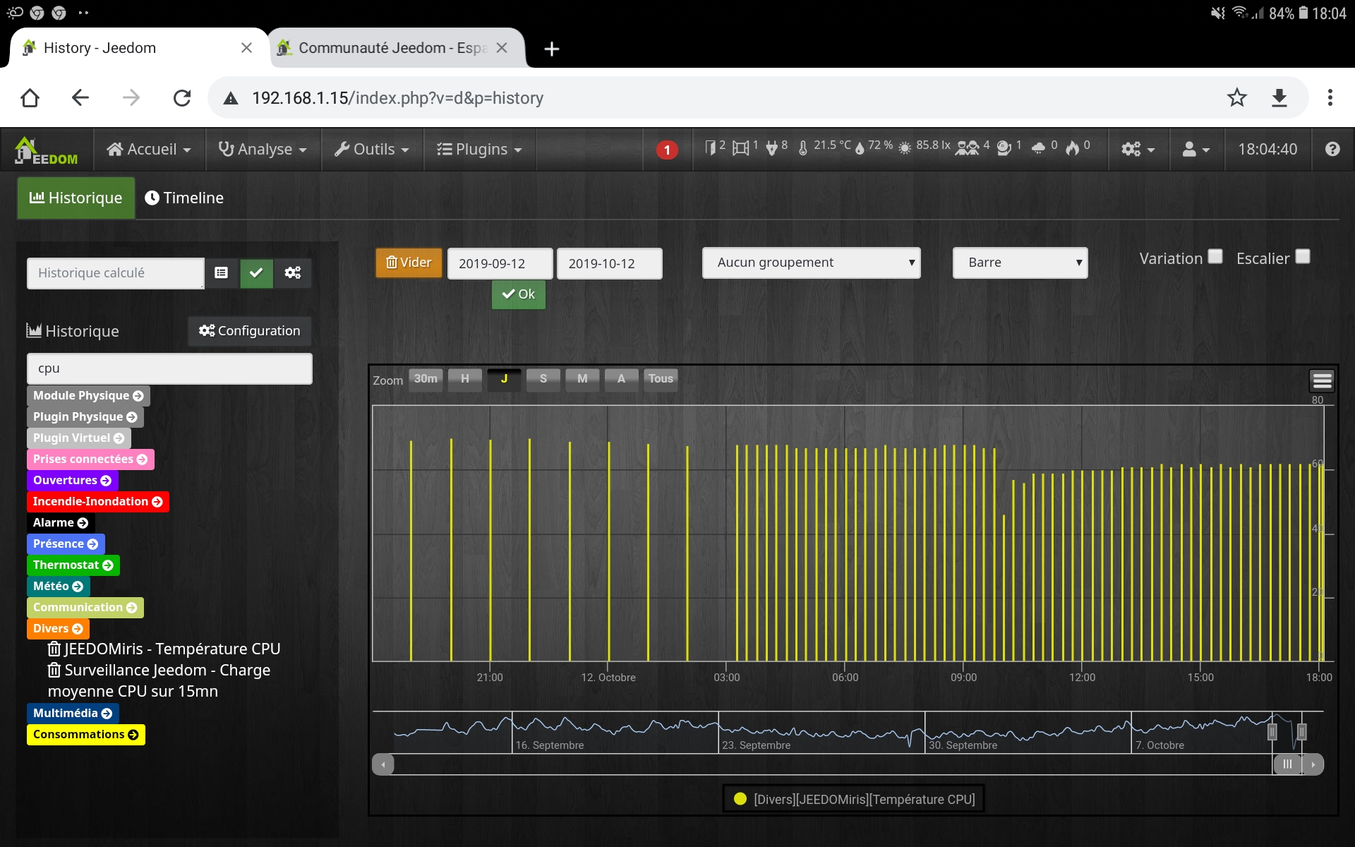Viewport: 1355px width, 847px height.
Task: Go to browser home page
Action: 30,97
